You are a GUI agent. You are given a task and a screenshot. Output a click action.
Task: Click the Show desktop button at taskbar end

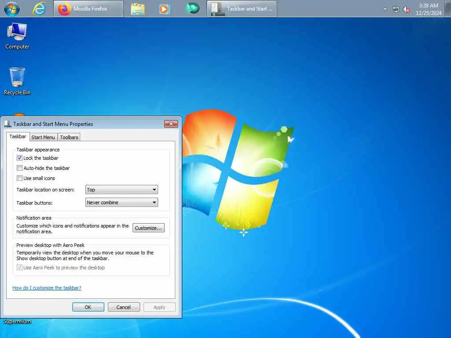tap(448, 9)
